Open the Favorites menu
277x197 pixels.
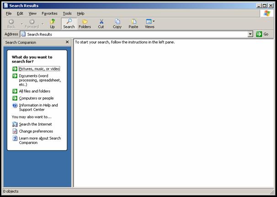tap(49, 14)
